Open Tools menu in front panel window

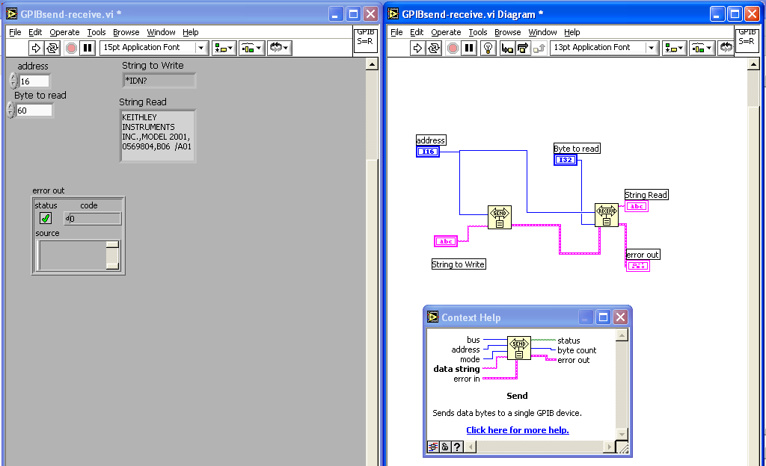click(x=96, y=32)
